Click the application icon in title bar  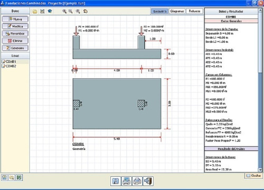click(x=3, y=3)
